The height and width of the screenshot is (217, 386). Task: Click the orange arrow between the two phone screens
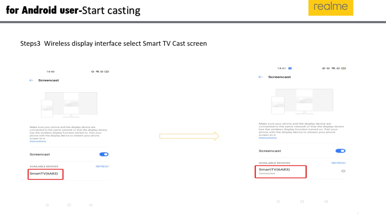pos(189,136)
